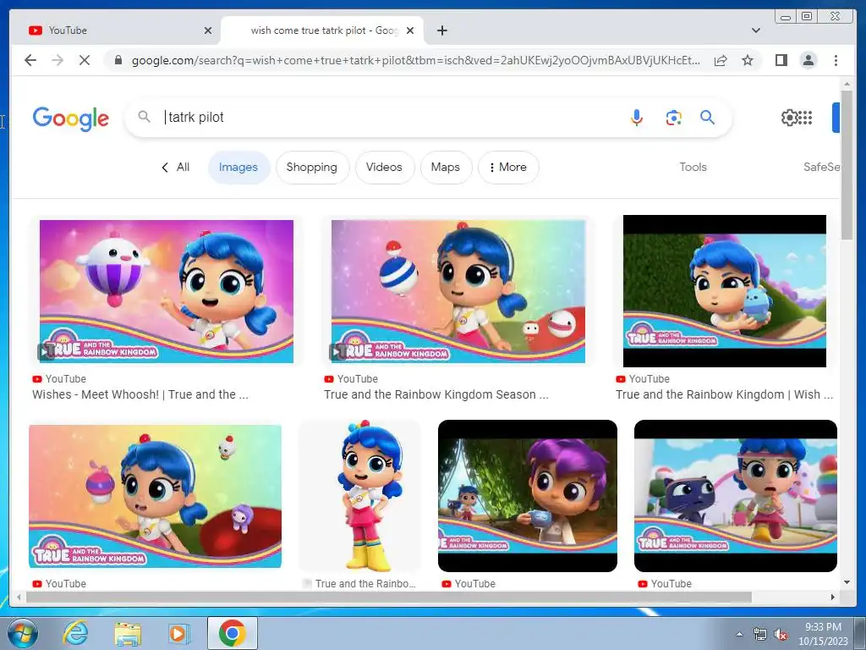Open Google quick settings gear
866x650 pixels.
point(789,117)
